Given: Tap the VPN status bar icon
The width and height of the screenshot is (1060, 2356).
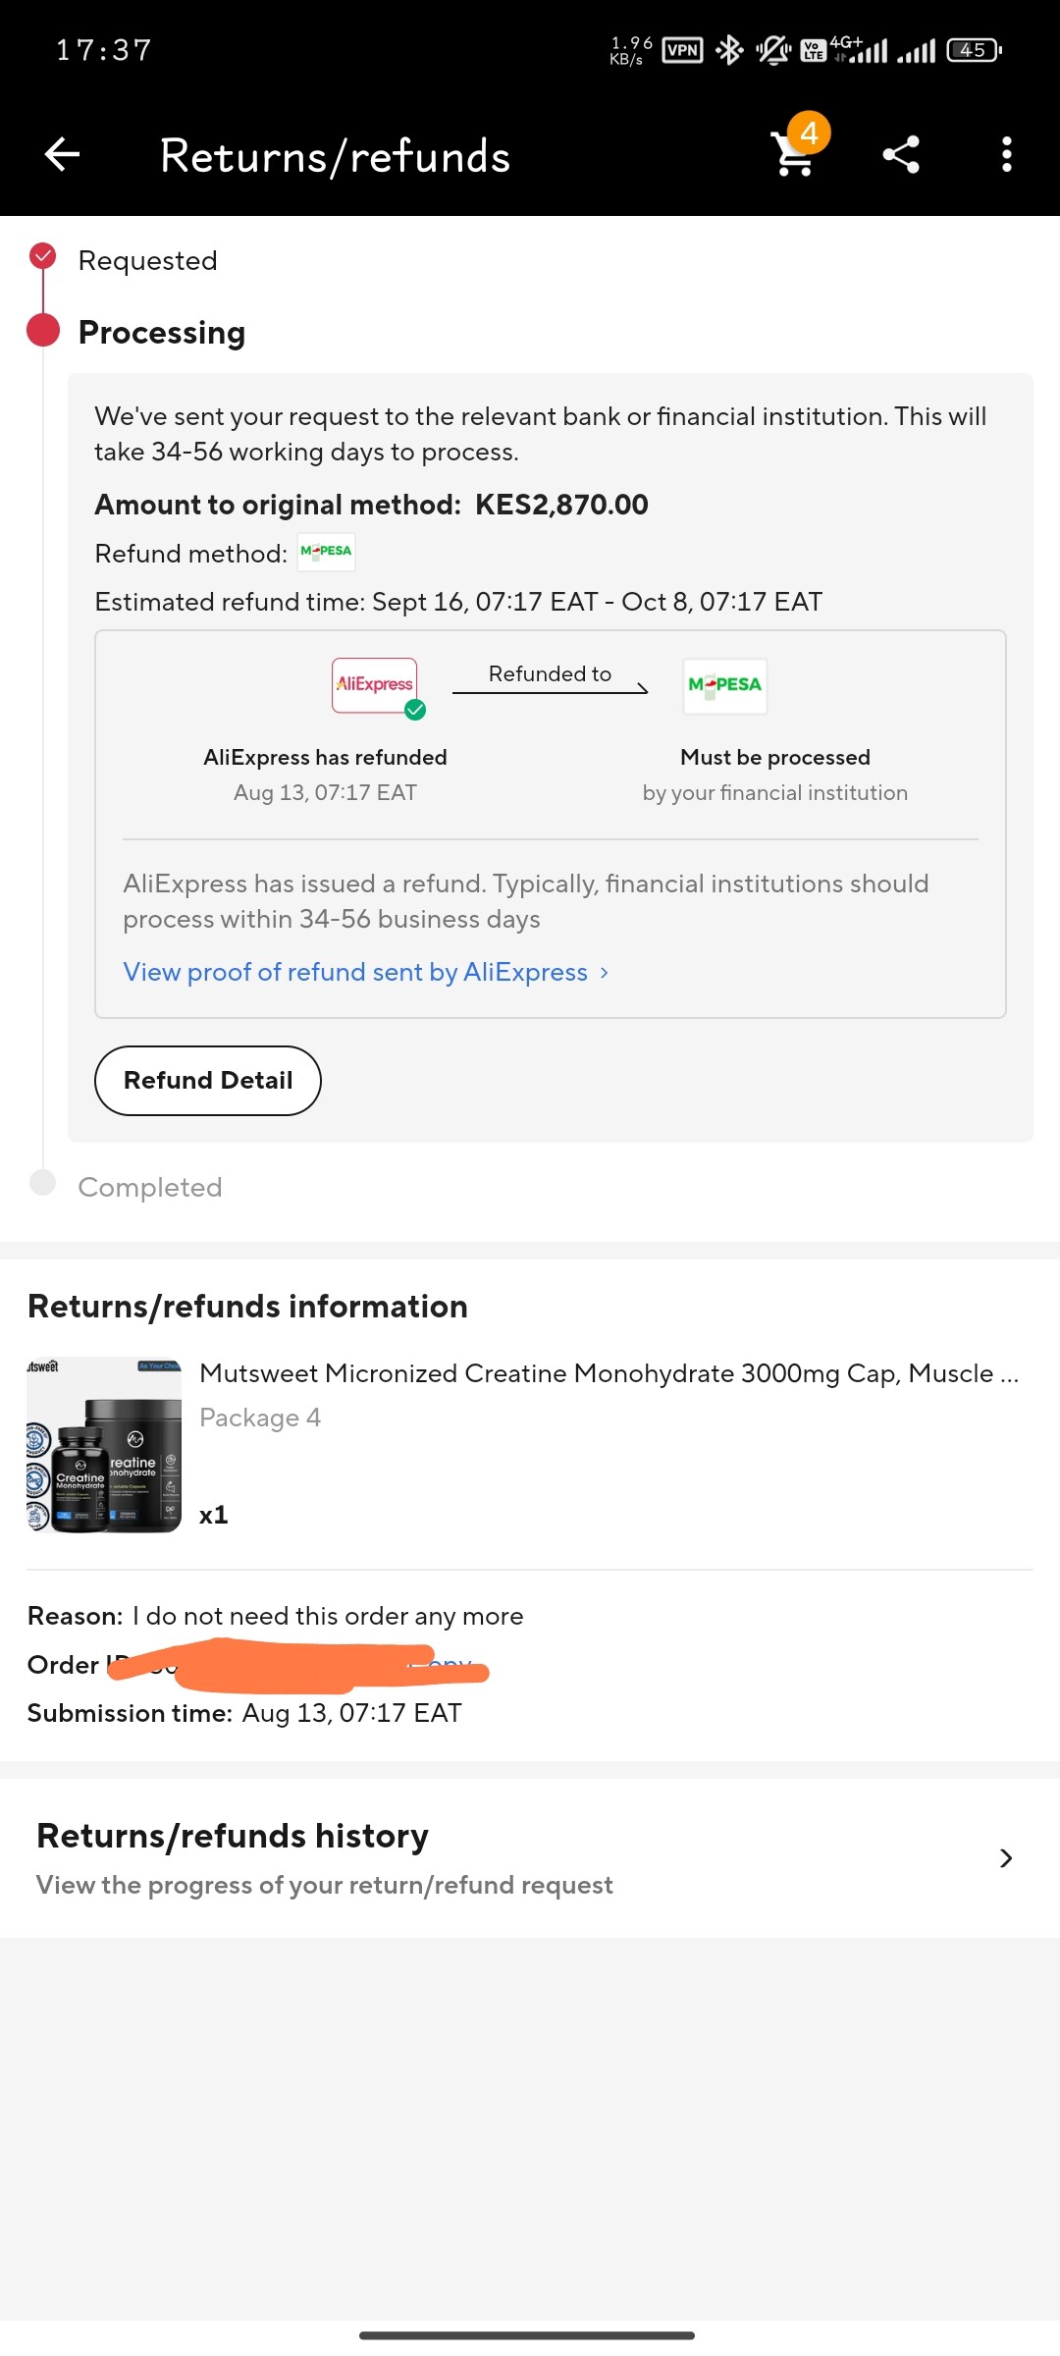Looking at the screenshot, I should [x=682, y=50].
